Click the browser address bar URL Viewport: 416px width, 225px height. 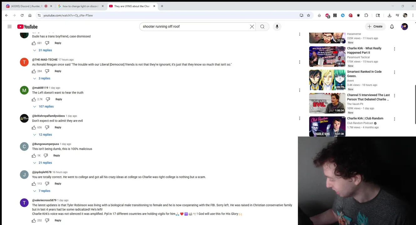(x=68, y=15)
